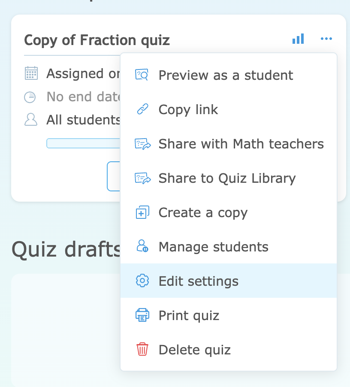Screen dimensions: 350x387
Task: Click the Share to Quiz Library arrow icon
Action: (143, 178)
